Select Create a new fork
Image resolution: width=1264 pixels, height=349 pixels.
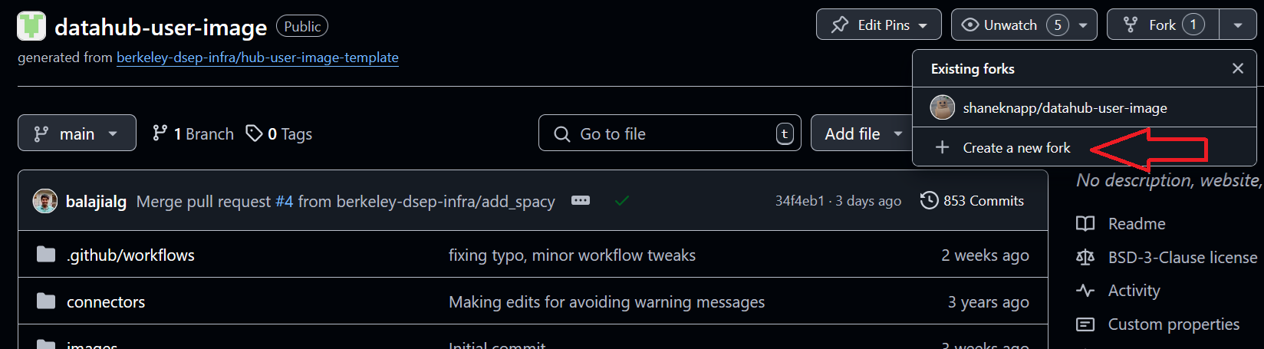1015,148
